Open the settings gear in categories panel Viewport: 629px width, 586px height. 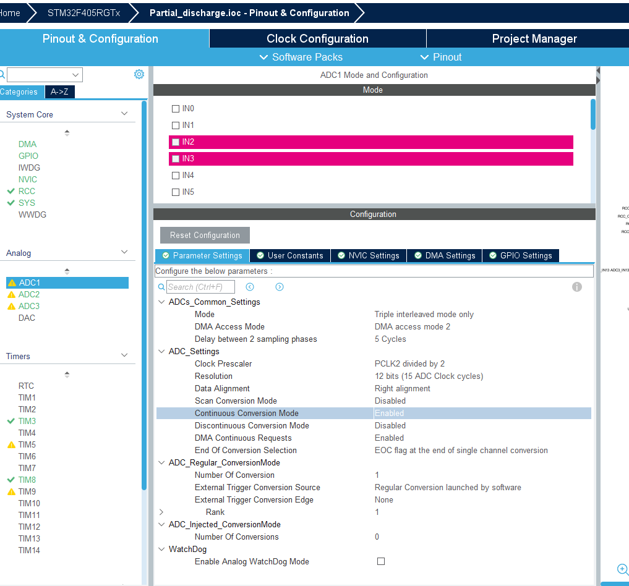[139, 74]
